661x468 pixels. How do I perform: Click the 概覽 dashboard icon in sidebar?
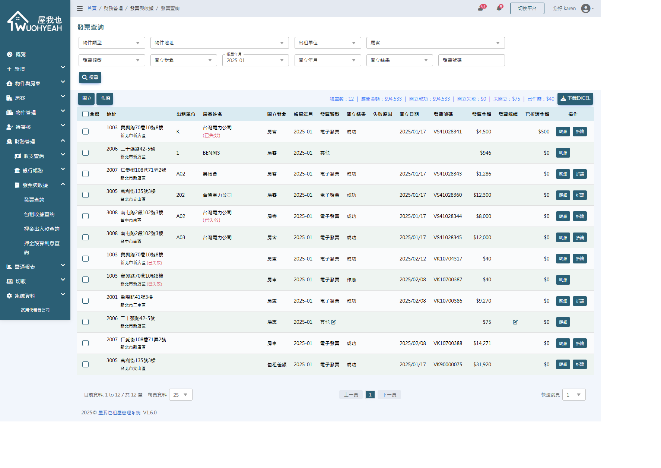(x=10, y=54)
